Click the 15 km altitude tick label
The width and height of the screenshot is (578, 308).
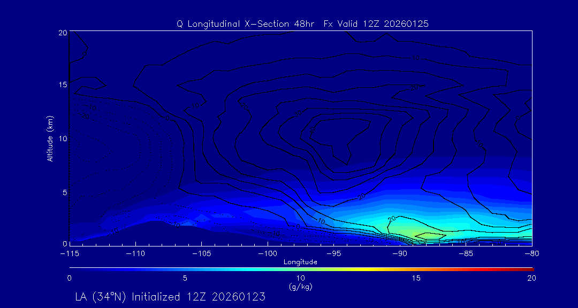click(62, 85)
